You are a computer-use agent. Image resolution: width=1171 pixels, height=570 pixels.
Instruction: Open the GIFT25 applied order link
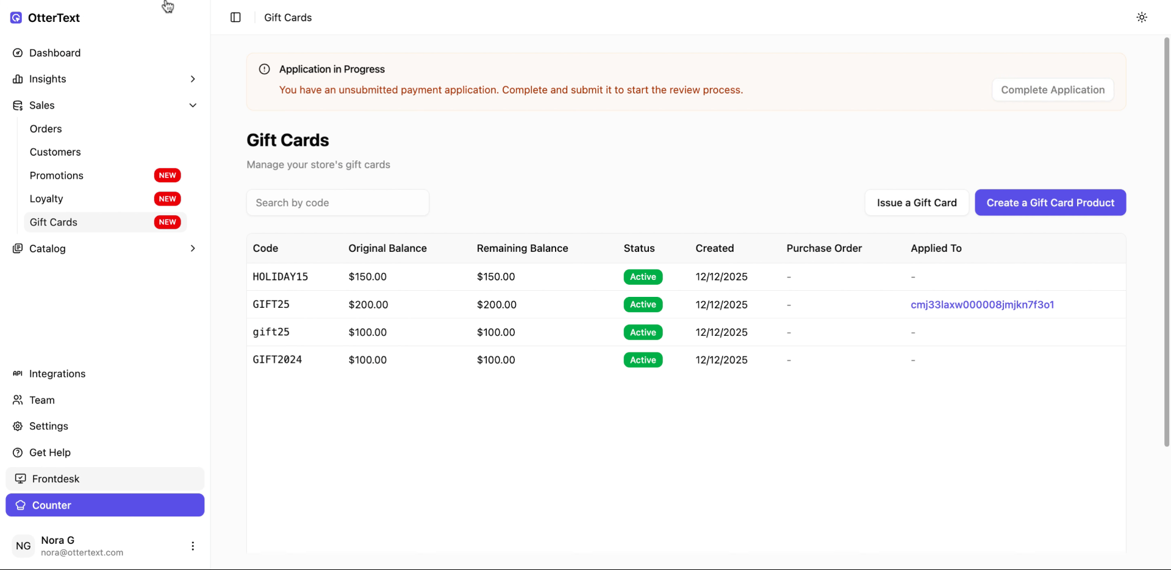click(982, 305)
